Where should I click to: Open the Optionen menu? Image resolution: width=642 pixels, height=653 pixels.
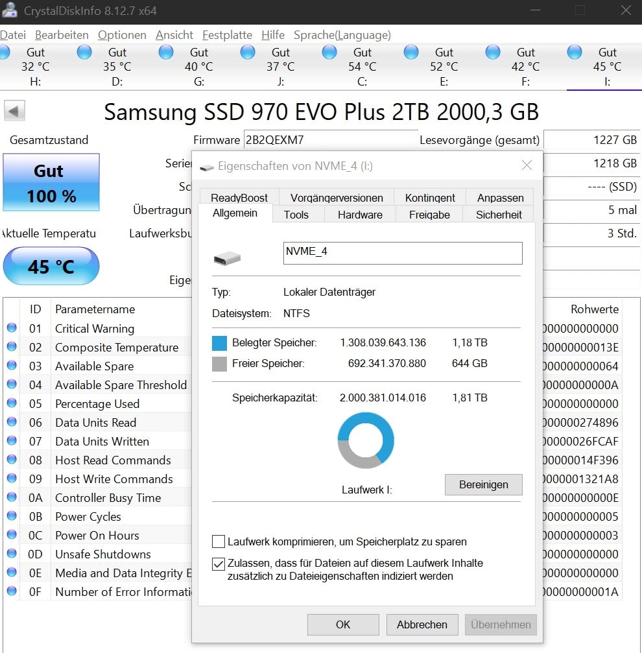(122, 35)
